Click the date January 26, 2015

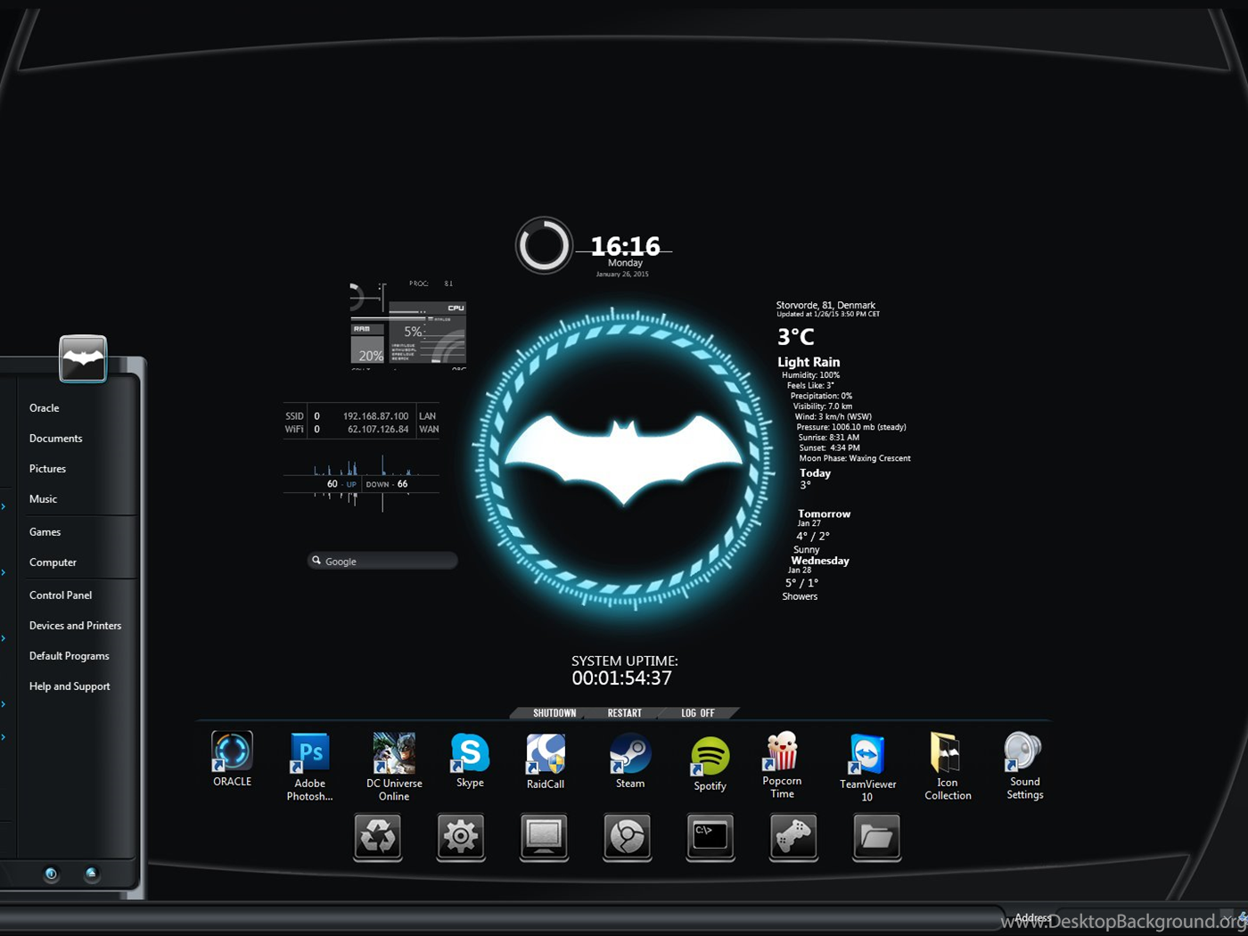point(622,275)
